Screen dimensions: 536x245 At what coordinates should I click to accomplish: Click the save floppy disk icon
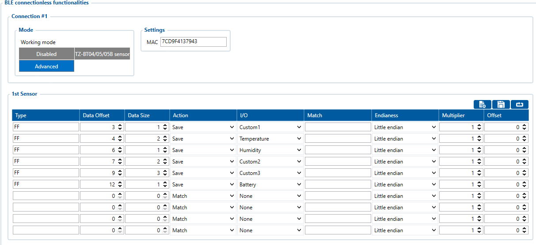tap(501, 104)
